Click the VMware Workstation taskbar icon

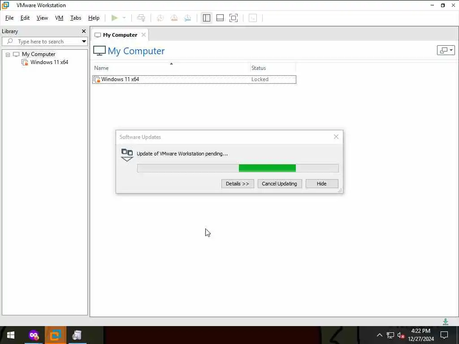tap(55, 335)
